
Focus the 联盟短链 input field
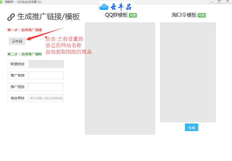[46, 64]
